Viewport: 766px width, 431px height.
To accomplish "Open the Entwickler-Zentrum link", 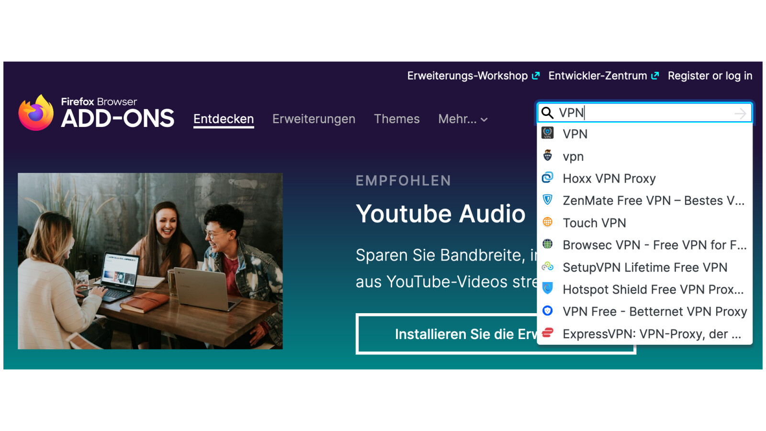I will (597, 76).
